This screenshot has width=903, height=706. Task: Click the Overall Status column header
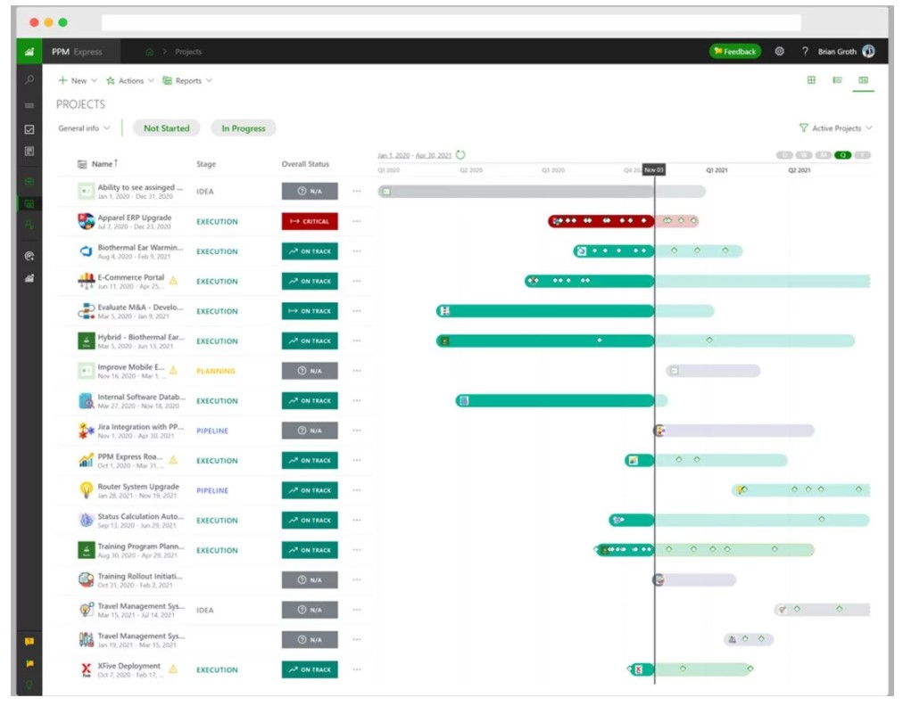[x=305, y=164]
